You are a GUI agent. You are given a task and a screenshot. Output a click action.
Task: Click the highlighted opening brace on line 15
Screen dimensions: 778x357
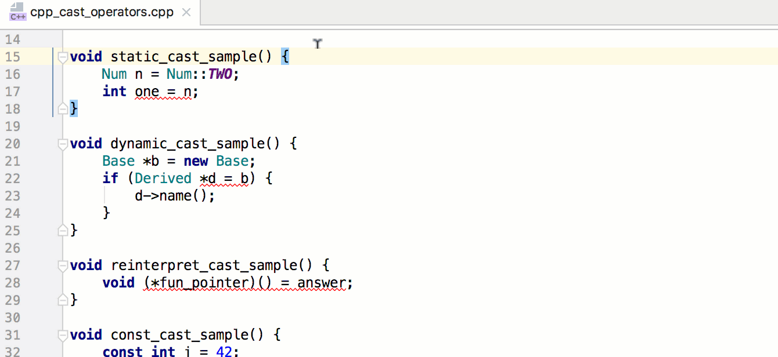(284, 57)
